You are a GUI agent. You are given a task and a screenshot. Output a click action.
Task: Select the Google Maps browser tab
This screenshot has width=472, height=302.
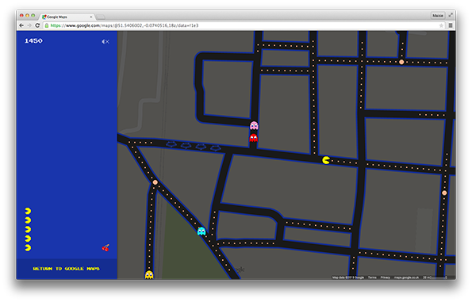pos(67,17)
